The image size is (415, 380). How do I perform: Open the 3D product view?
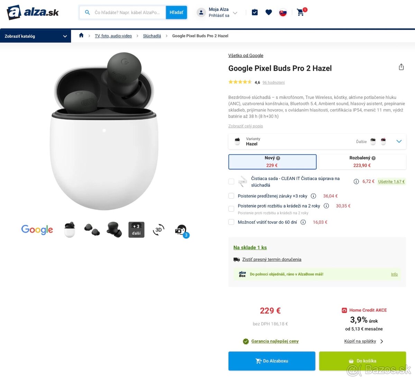[x=158, y=229]
